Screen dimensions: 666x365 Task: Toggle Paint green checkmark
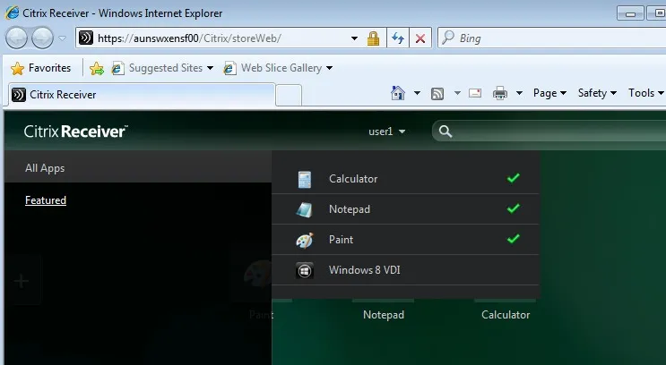pyautogui.click(x=514, y=239)
